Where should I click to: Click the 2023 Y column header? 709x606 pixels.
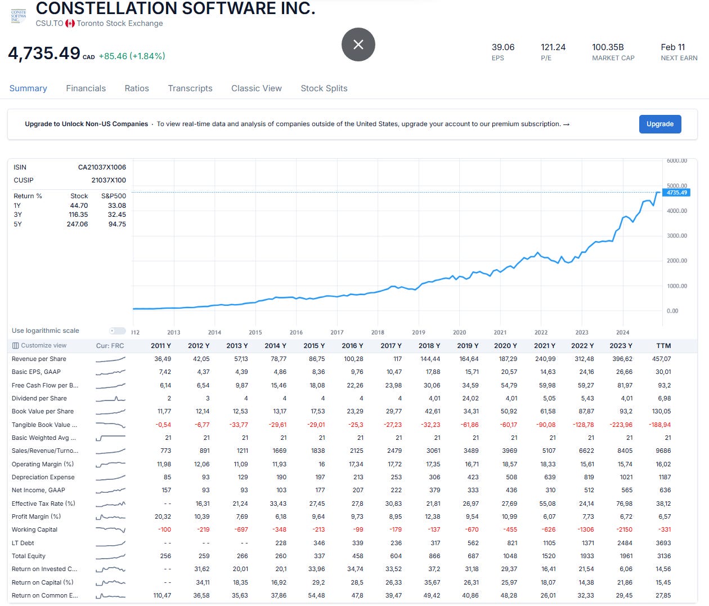(621, 346)
